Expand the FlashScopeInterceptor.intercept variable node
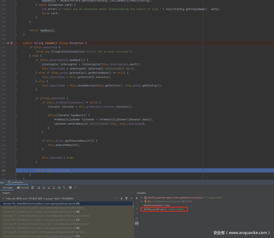 click(141, 198)
